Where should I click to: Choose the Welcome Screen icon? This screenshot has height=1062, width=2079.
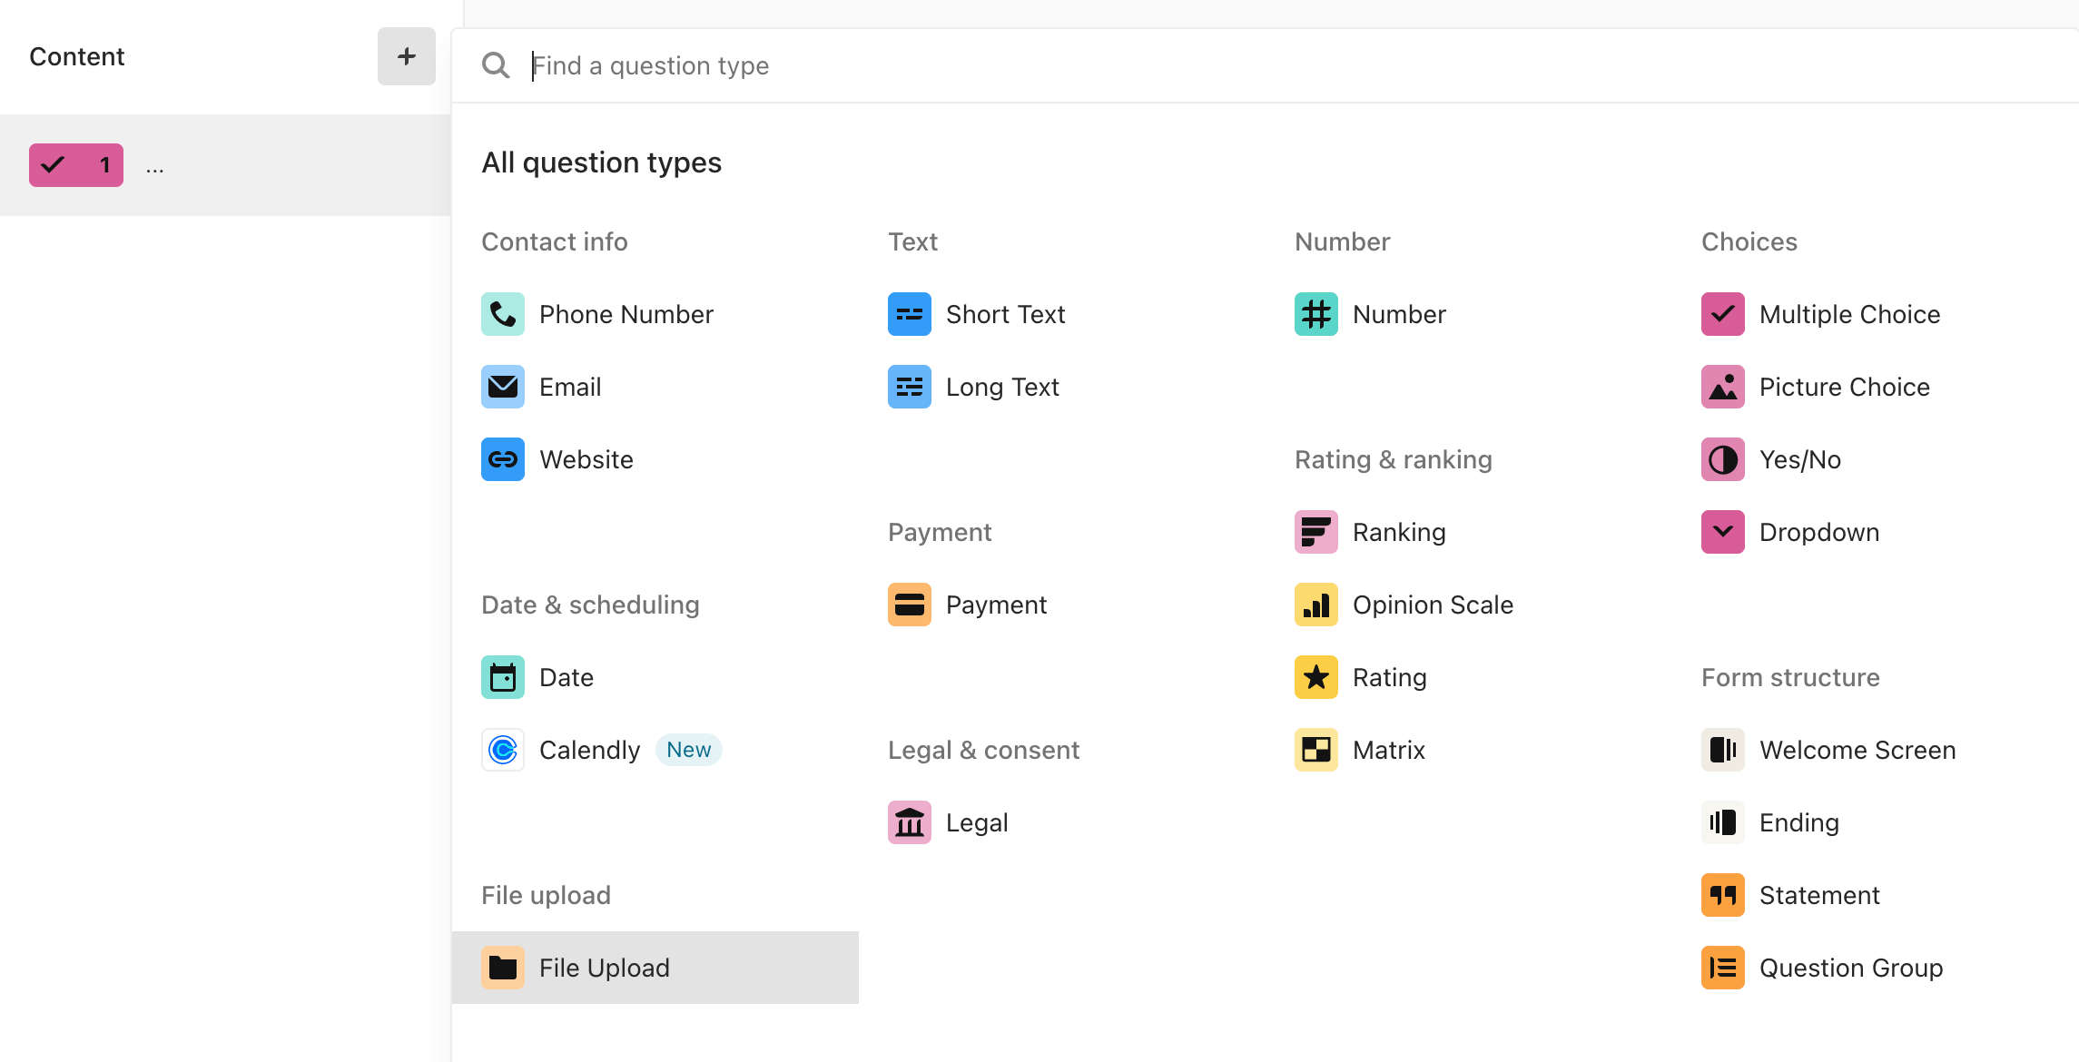[x=1723, y=750]
